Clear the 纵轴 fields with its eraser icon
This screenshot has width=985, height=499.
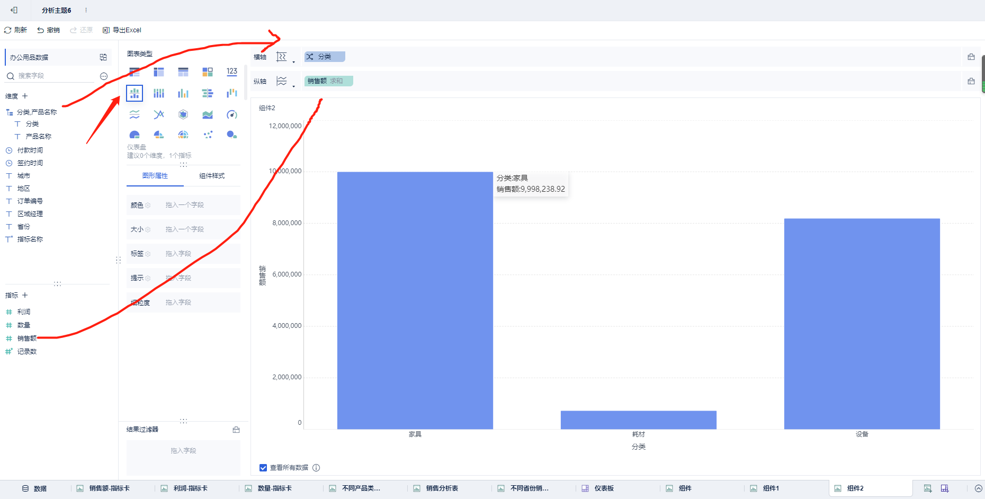pos(971,81)
